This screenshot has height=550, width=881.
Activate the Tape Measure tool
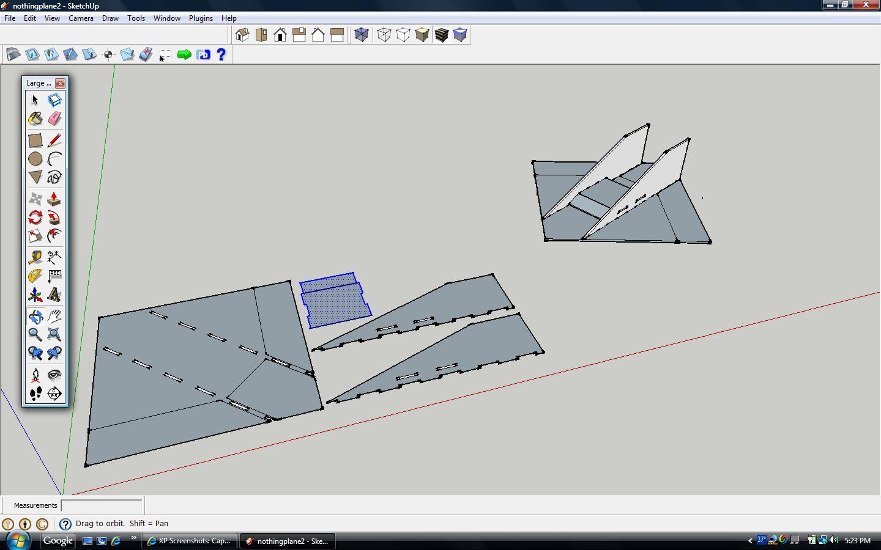tap(35, 257)
